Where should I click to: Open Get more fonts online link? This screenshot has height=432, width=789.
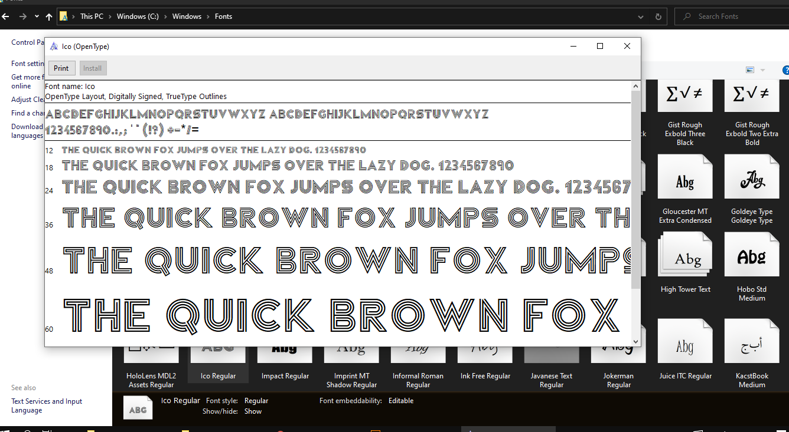coord(28,81)
